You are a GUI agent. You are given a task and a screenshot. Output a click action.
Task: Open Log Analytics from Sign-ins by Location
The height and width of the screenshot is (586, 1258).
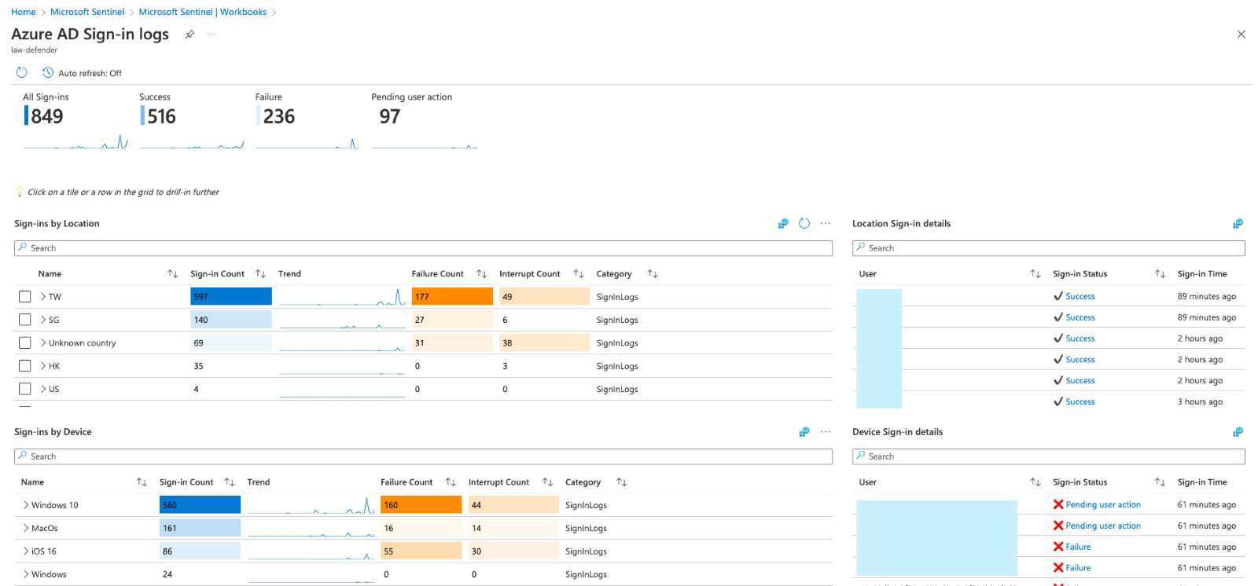[x=783, y=223]
